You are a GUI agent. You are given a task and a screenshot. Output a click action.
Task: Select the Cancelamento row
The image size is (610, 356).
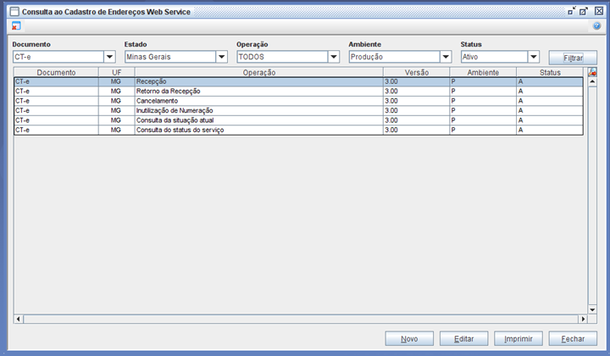[x=258, y=101]
